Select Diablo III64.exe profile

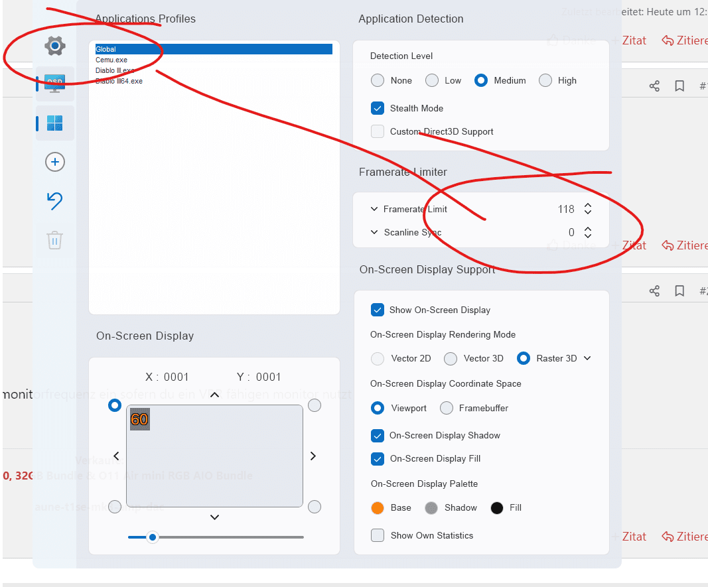(119, 81)
